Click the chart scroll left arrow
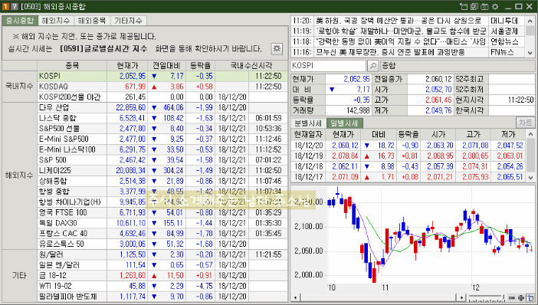The width and height of the screenshot is (538, 305). click(295, 297)
